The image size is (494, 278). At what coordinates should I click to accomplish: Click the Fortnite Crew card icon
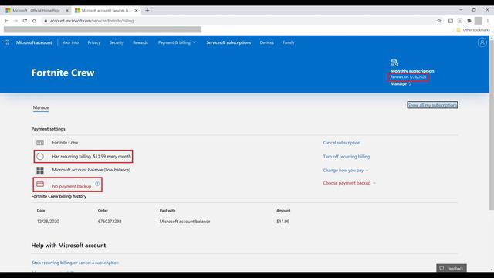[40, 143]
